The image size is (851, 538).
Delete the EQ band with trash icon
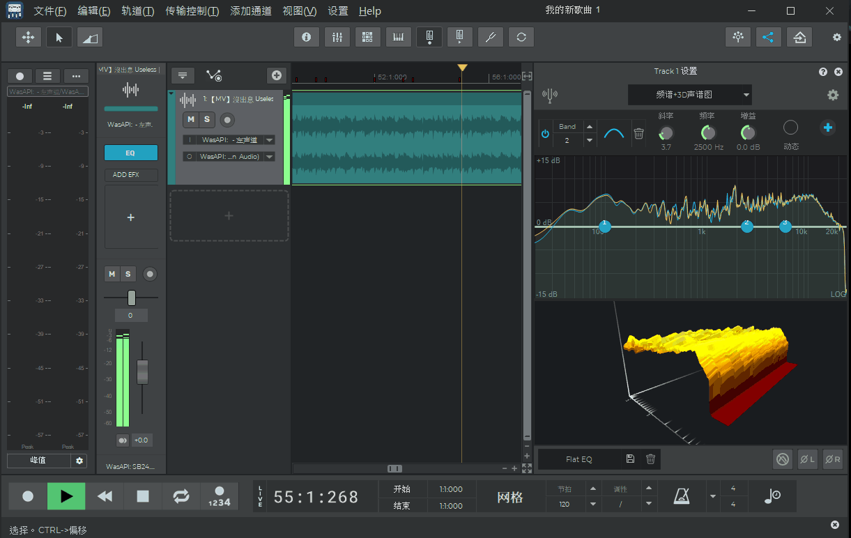[x=638, y=133]
